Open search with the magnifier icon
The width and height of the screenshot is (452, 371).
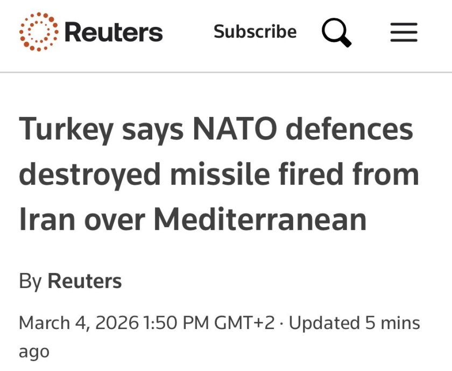click(x=336, y=32)
